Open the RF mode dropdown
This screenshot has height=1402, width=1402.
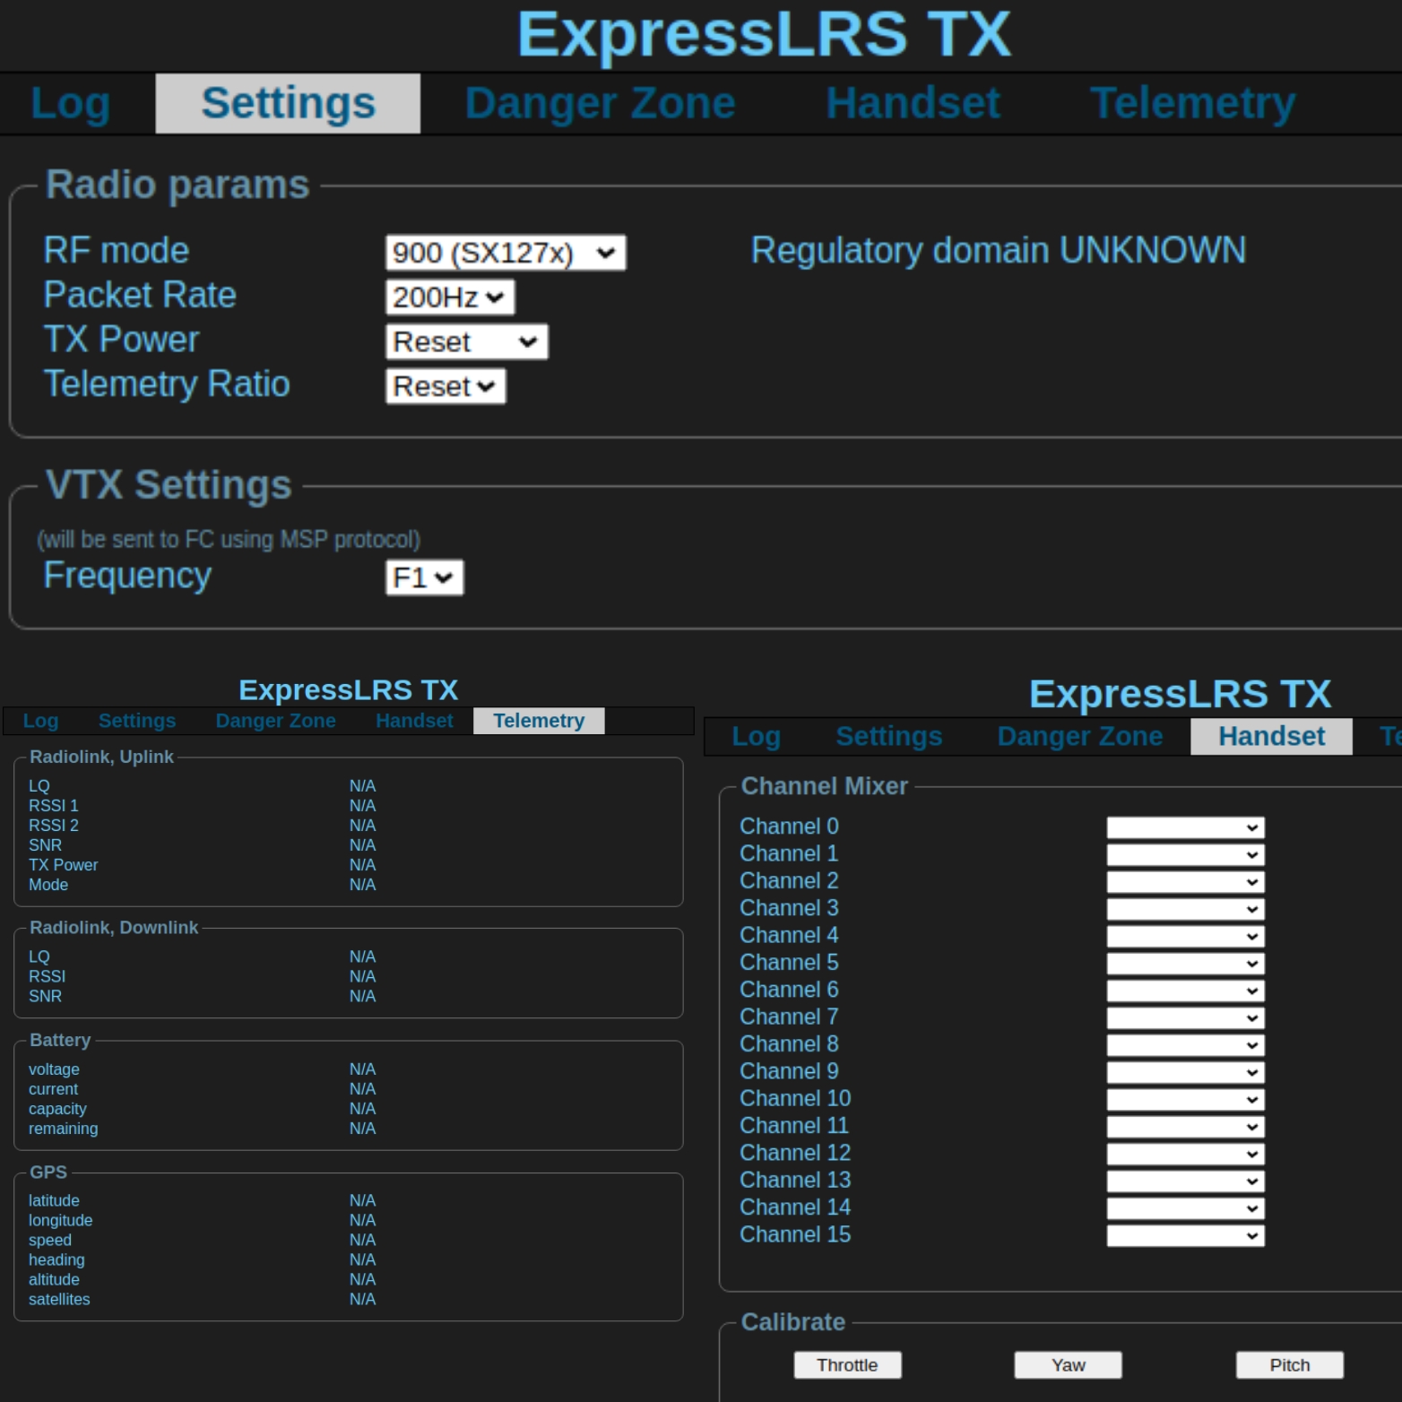[x=506, y=253]
